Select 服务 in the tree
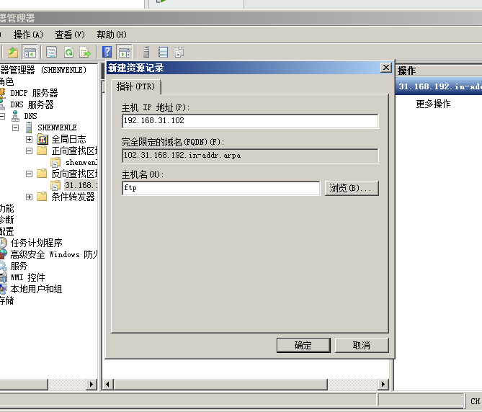This screenshot has width=482, height=412. coord(19,266)
